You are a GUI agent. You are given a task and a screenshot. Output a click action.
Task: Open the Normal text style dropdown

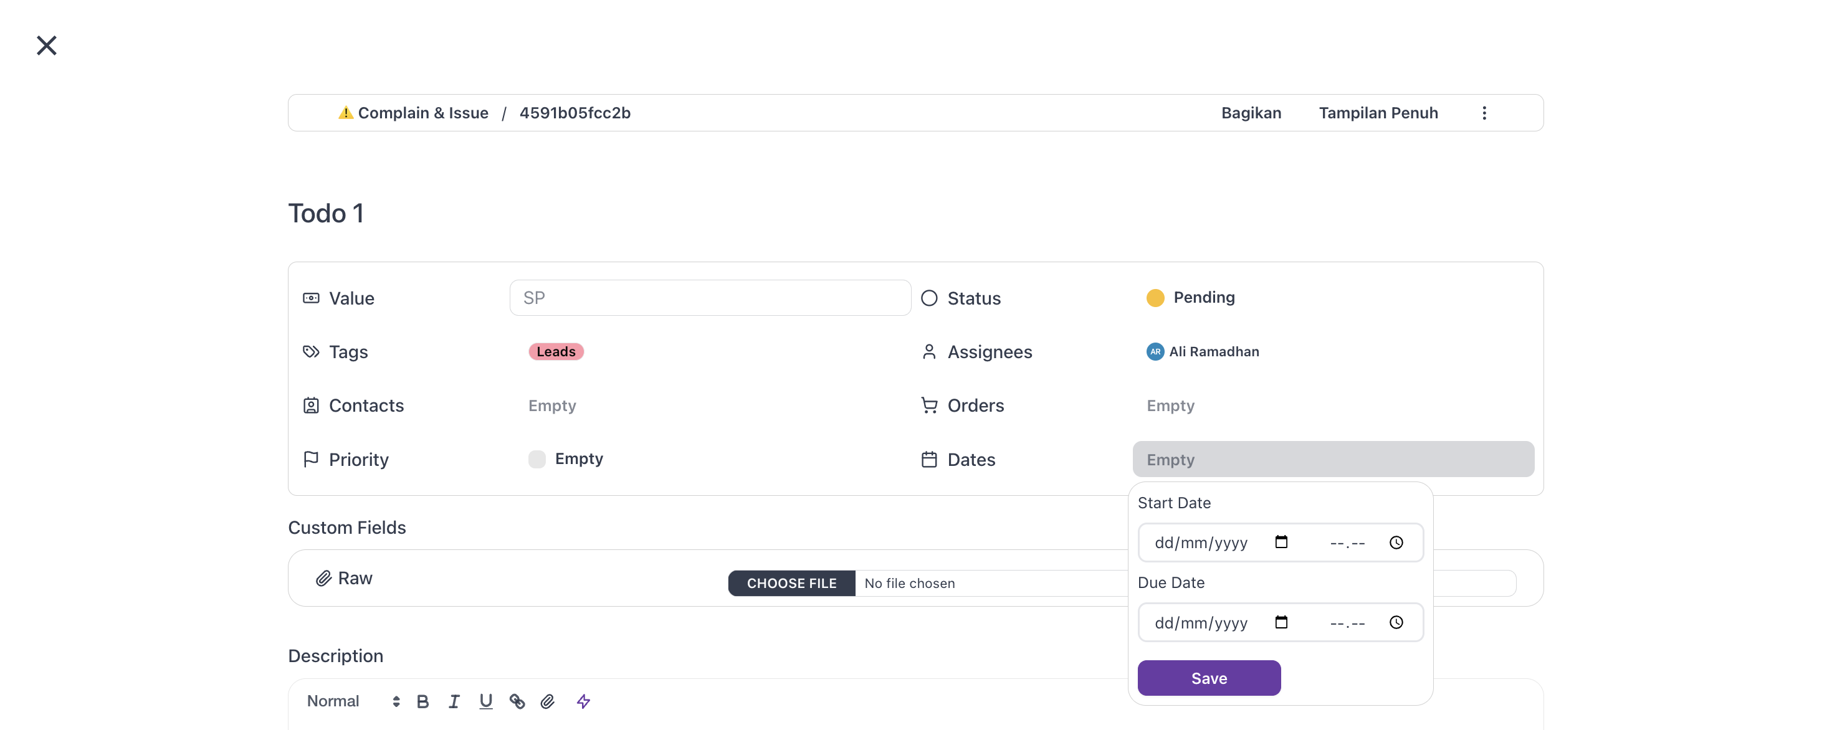(x=353, y=701)
